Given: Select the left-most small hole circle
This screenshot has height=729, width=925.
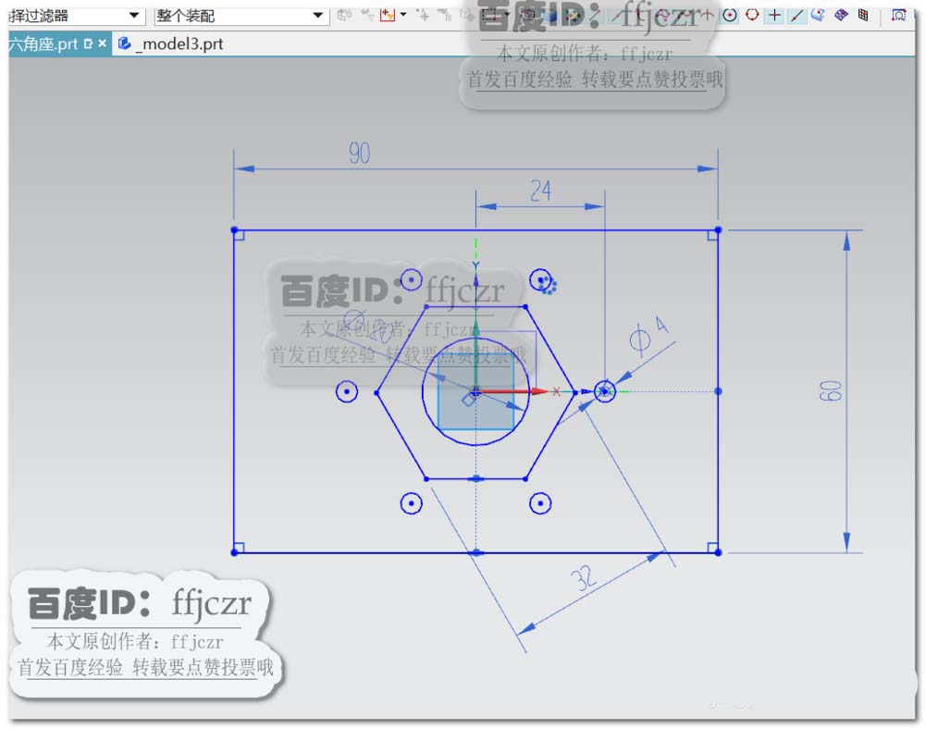Looking at the screenshot, I should click(347, 391).
